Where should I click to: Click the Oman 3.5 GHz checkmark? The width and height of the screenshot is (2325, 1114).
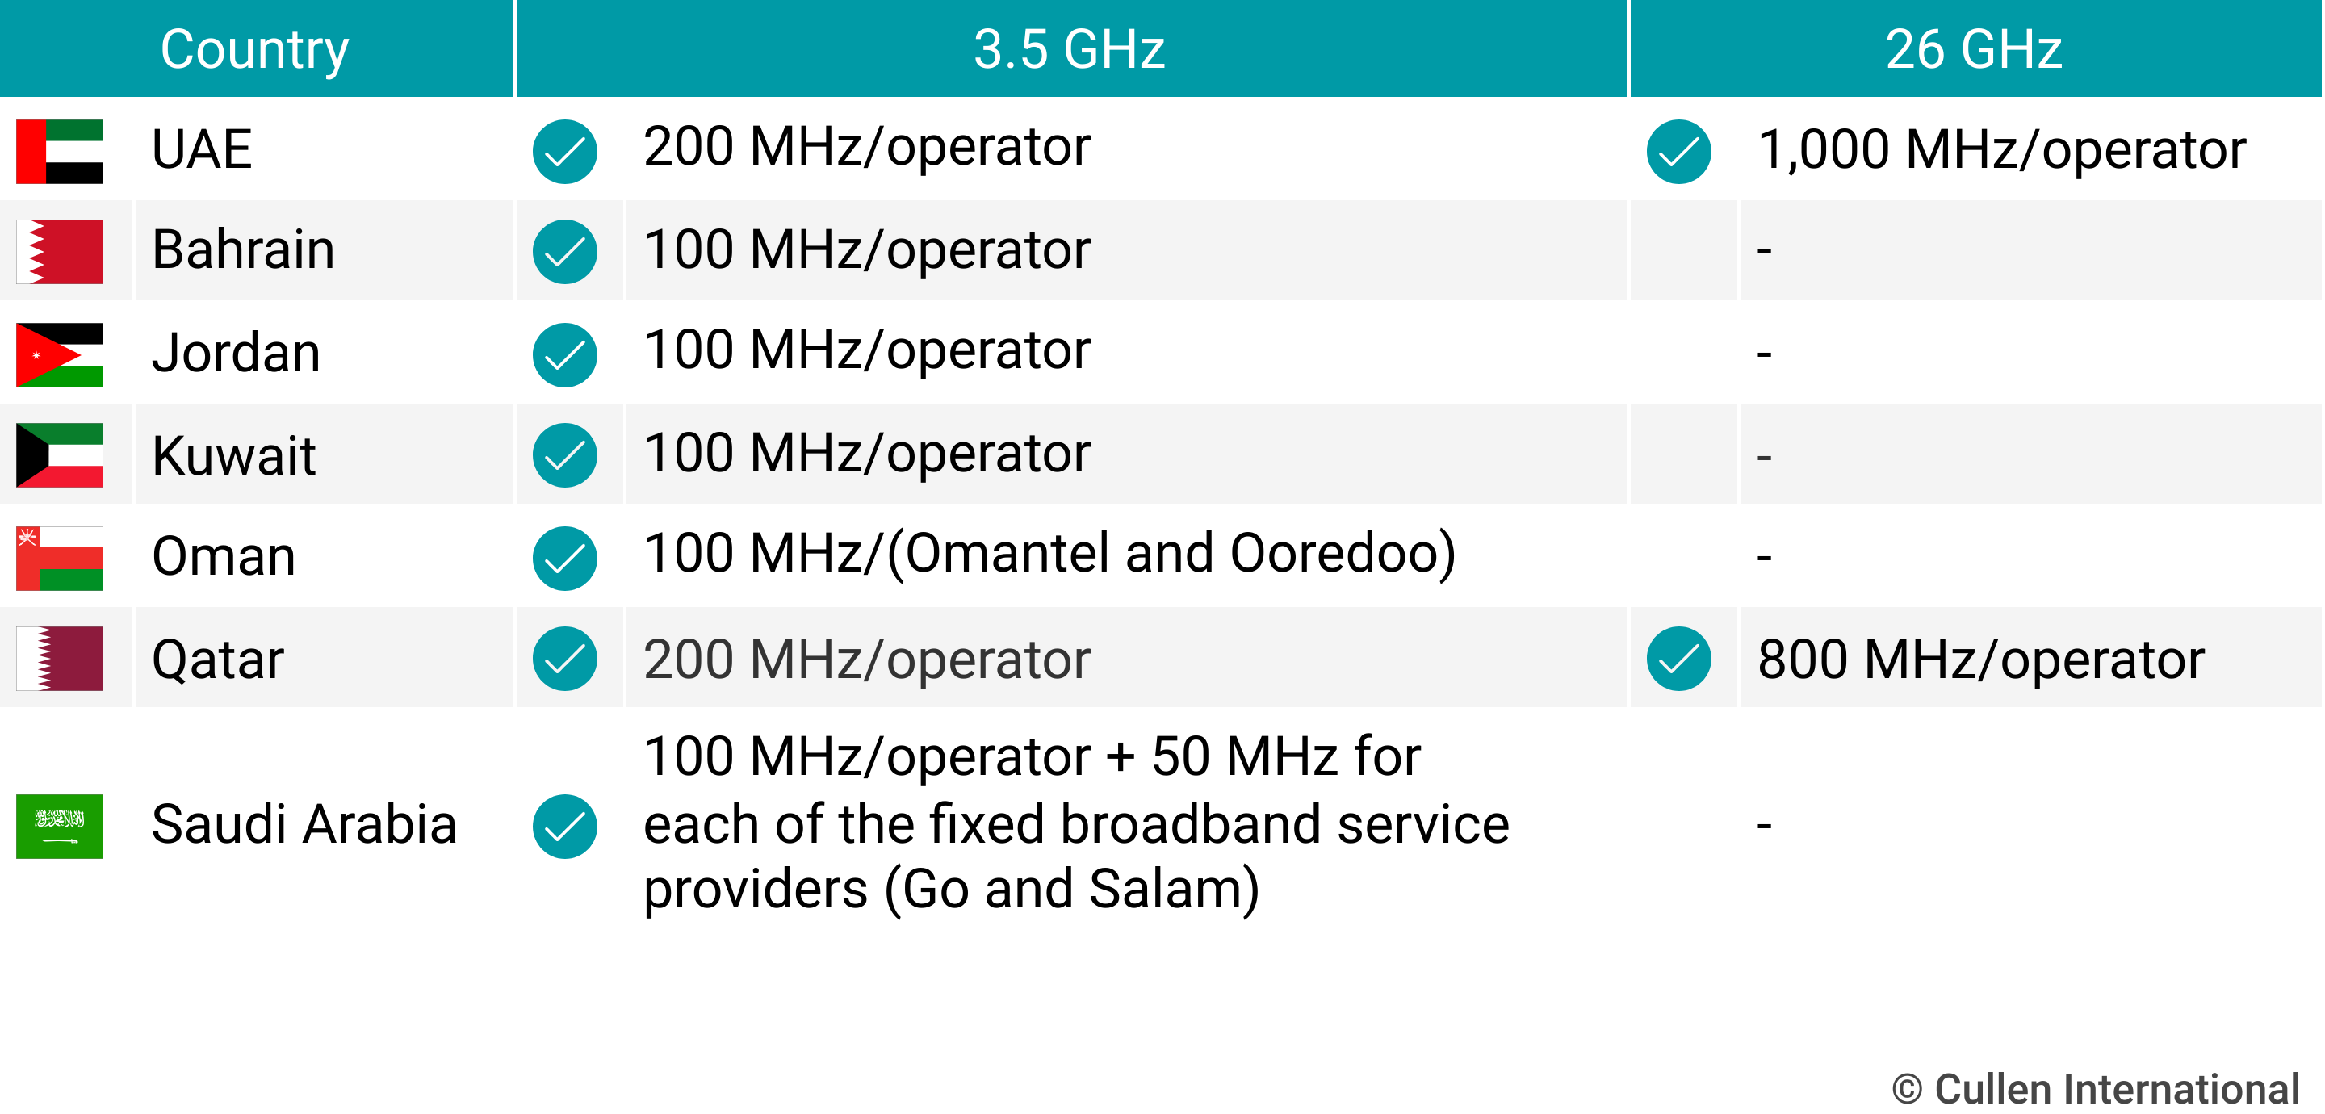(564, 557)
